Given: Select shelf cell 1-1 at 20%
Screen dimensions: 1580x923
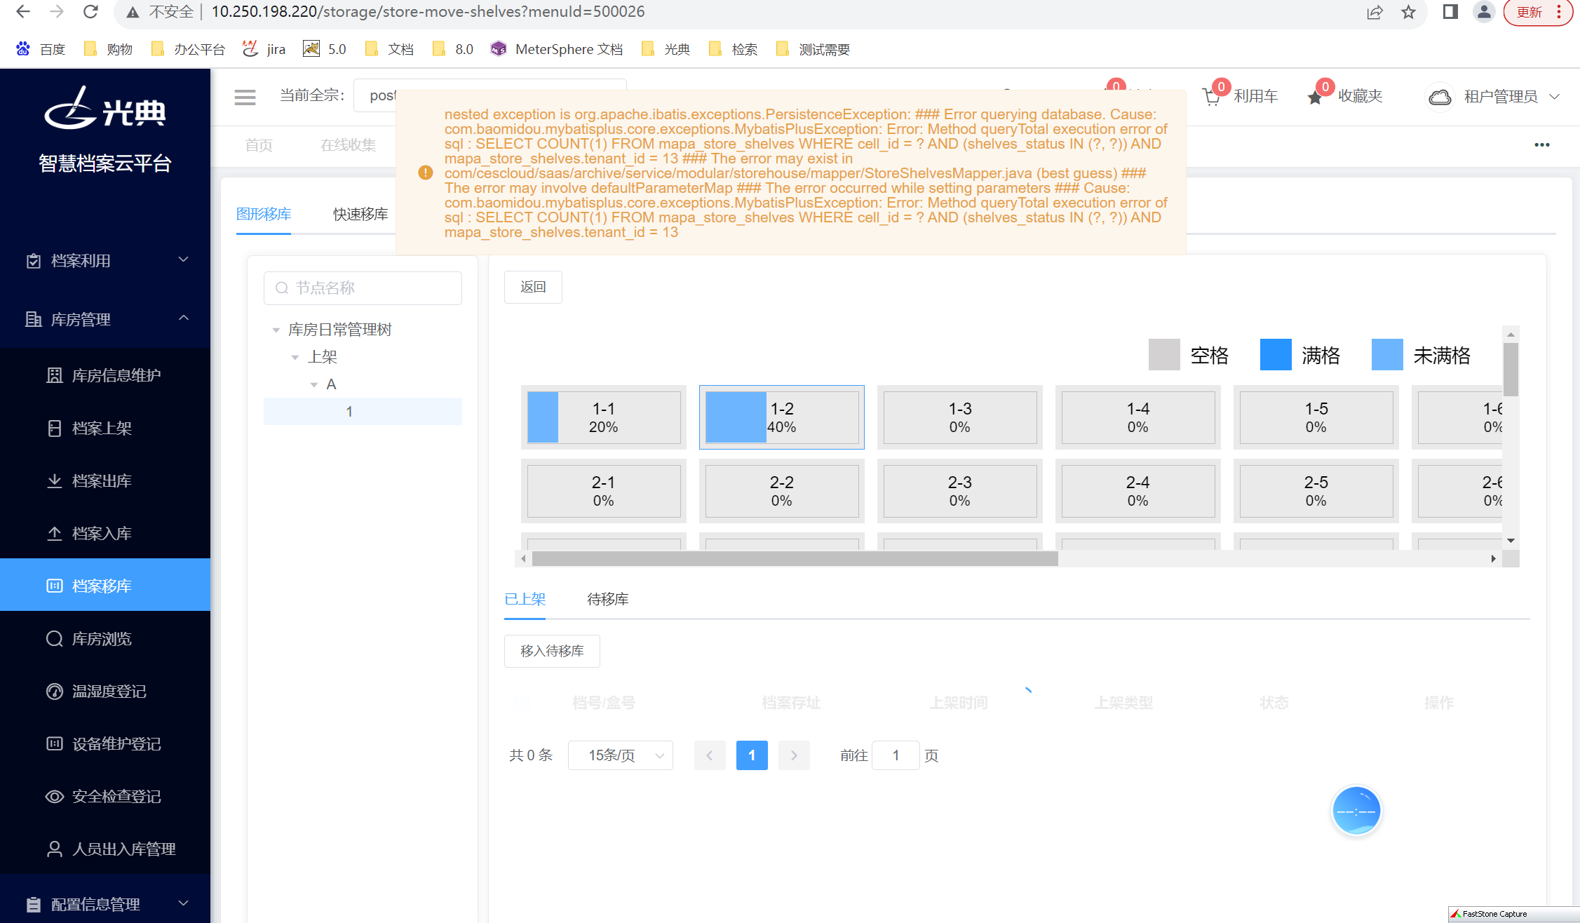Looking at the screenshot, I should [604, 417].
